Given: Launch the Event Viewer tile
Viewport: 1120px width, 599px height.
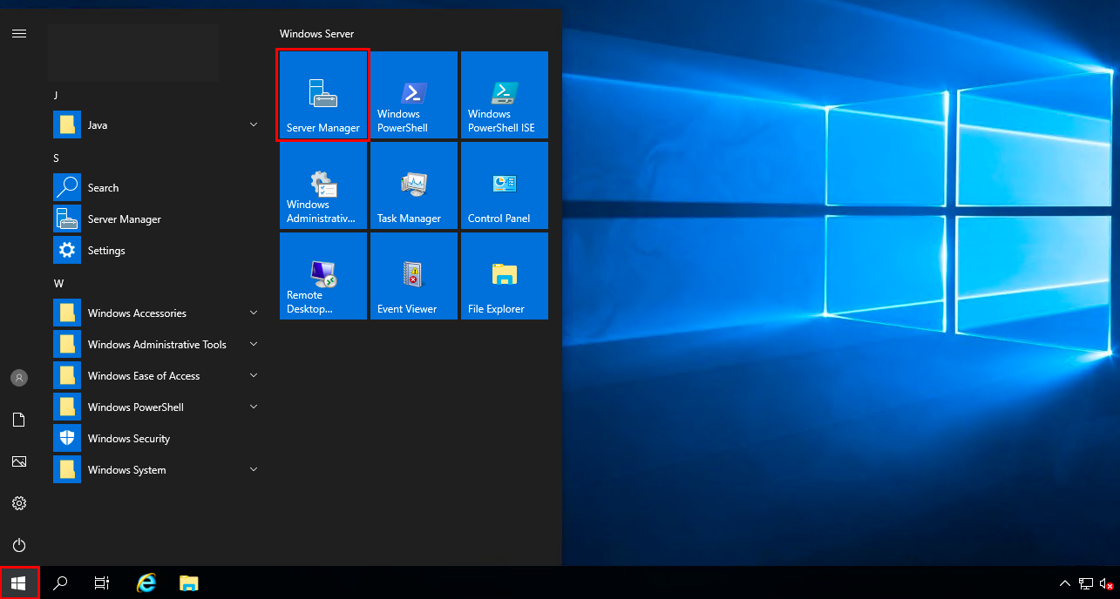Looking at the screenshot, I should tap(414, 276).
